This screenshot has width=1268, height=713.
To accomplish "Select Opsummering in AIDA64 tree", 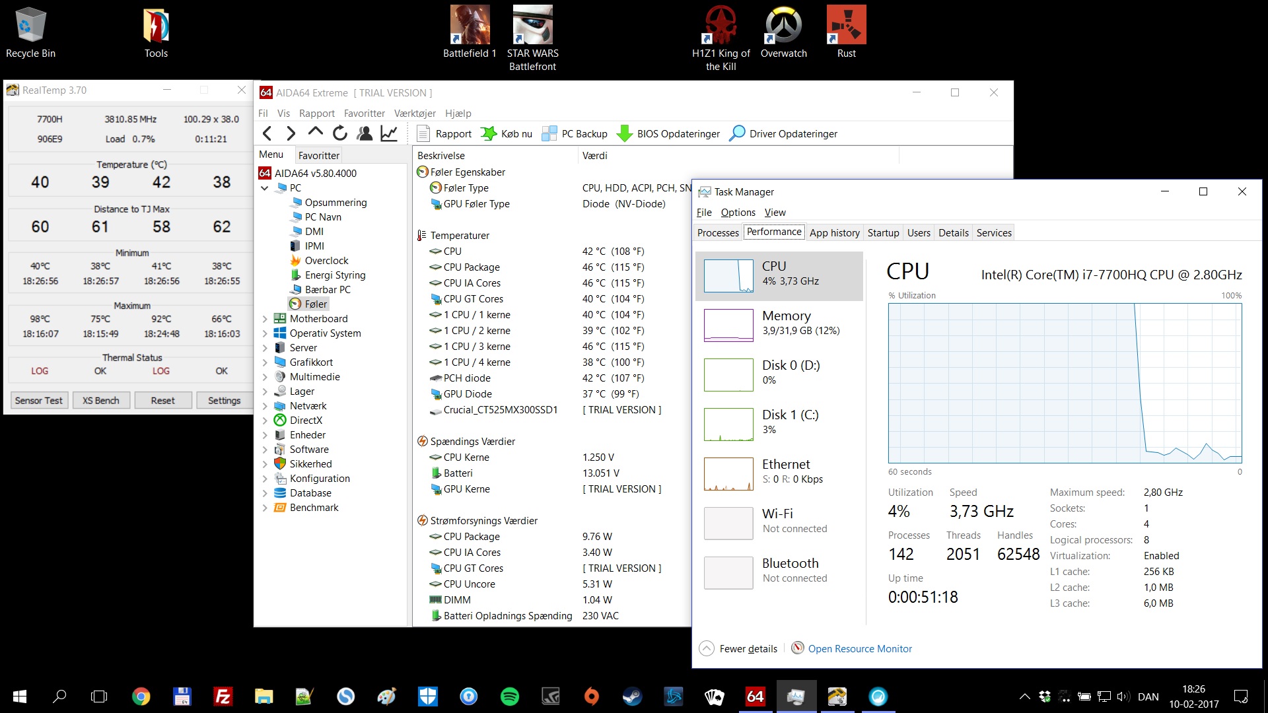I will [x=335, y=203].
